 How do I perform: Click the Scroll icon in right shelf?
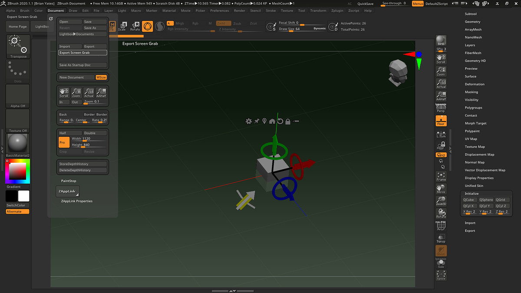441,59
